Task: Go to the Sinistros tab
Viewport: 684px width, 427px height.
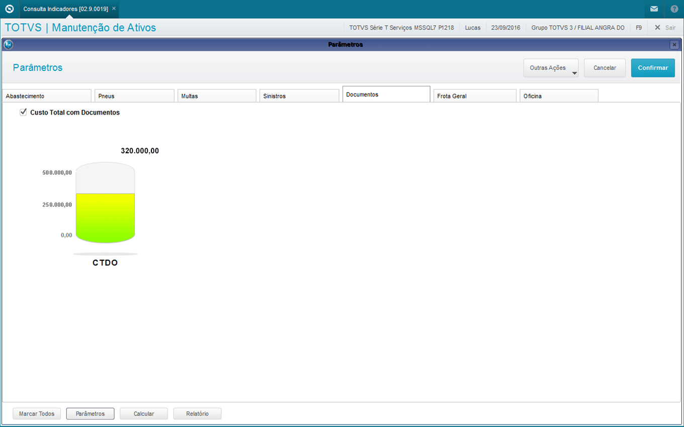Action: [x=299, y=96]
